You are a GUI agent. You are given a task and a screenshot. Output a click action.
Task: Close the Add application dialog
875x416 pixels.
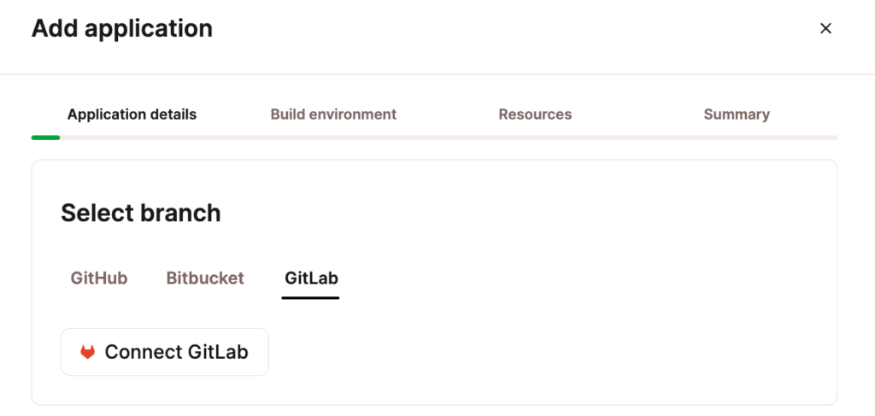825,28
